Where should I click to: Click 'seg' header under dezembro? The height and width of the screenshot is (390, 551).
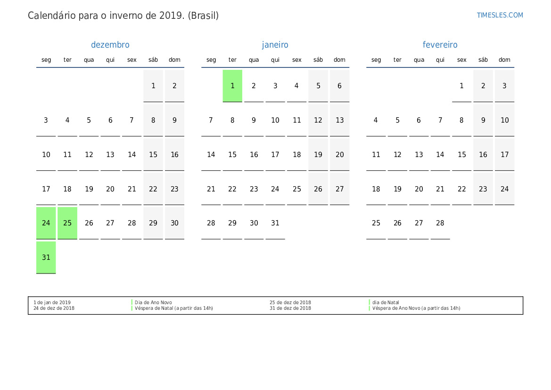(46, 60)
